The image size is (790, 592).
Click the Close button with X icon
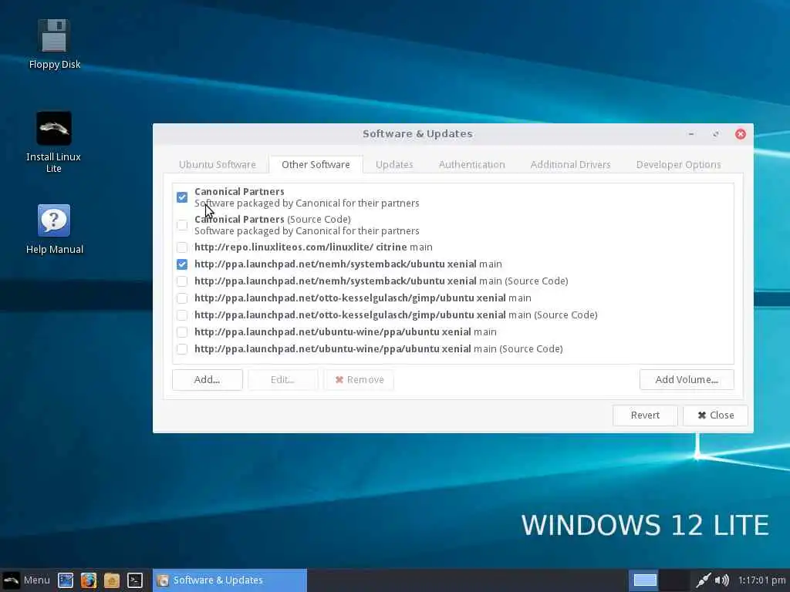point(715,415)
